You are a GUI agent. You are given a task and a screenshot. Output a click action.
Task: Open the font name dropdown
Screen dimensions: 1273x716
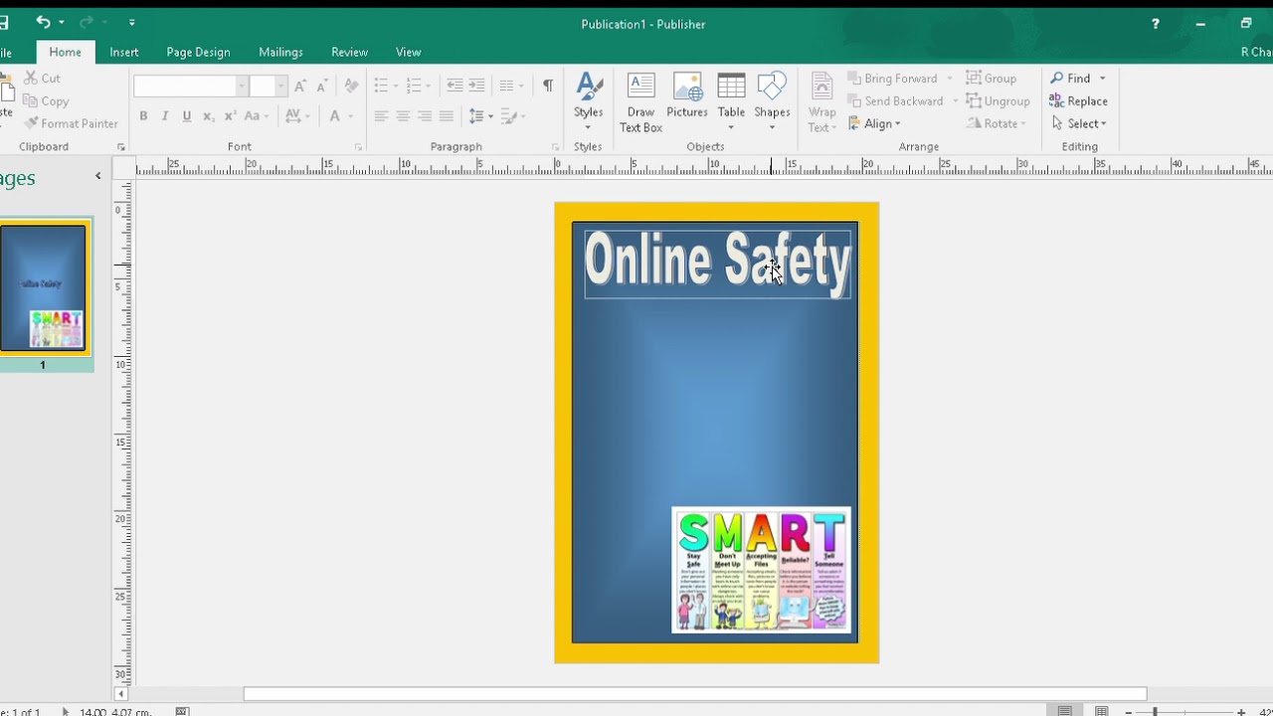[x=241, y=87]
